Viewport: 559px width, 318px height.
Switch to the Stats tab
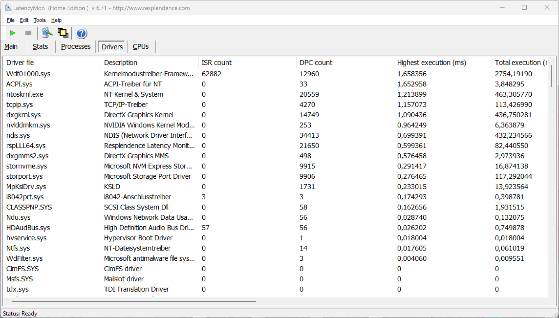[40, 47]
